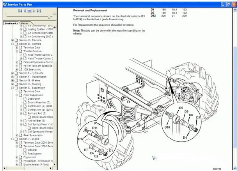Open Control Arm (B) bookmark

pyautogui.click(x=40, y=109)
